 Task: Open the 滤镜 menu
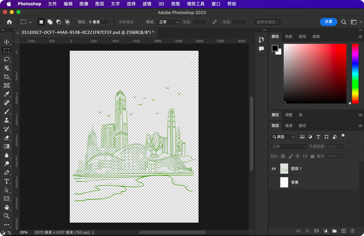(147, 4)
